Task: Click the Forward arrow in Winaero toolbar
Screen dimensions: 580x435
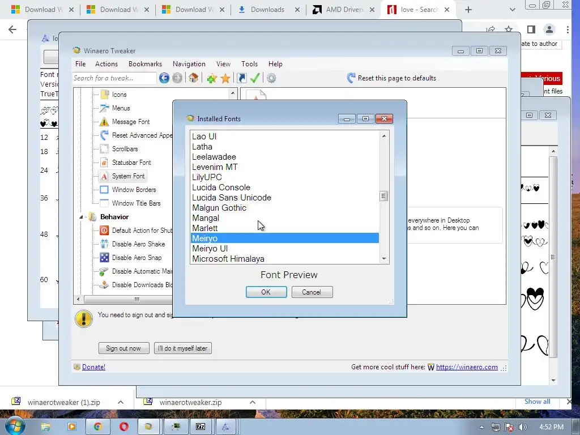Action: click(177, 78)
